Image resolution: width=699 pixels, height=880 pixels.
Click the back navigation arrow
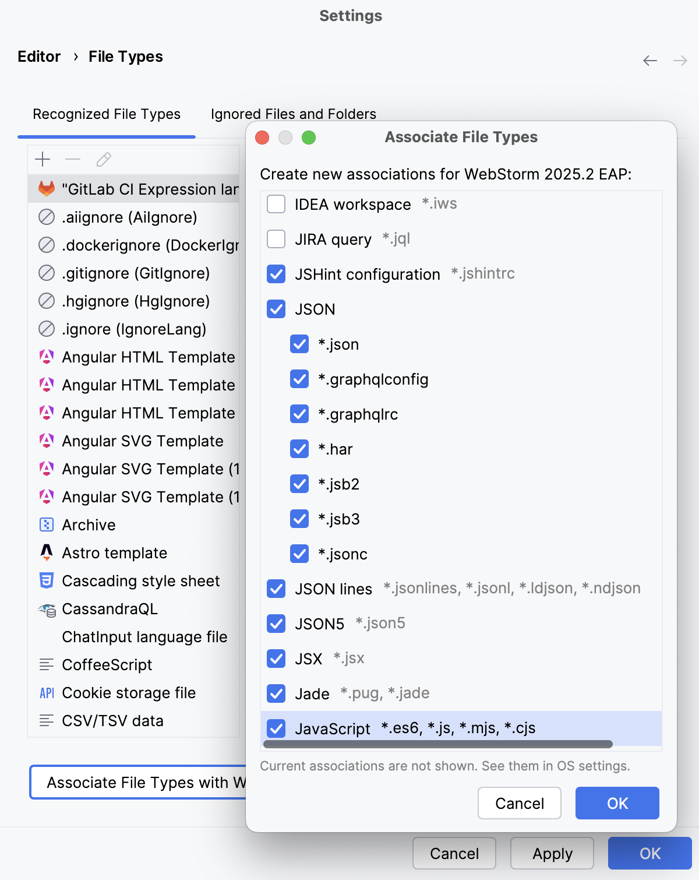pos(649,61)
